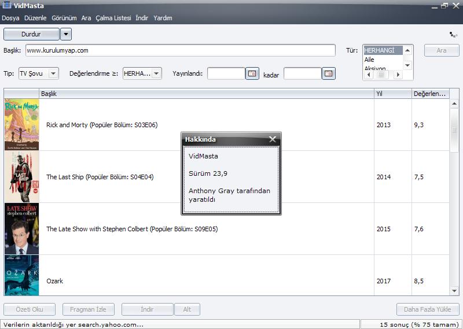Open the Düzenle menu

(x=35, y=18)
